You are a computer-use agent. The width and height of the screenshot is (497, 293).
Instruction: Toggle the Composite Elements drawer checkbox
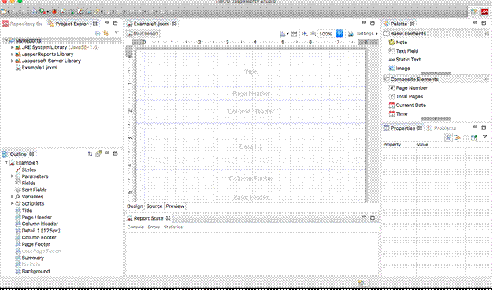(x=387, y=79)
